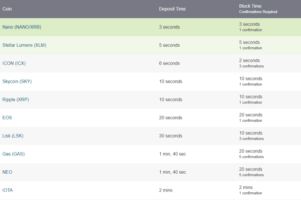The height and width of the screenshot is (200, 301).
Task: Open the IOTA coin link
Action: (x=8, y=190)
